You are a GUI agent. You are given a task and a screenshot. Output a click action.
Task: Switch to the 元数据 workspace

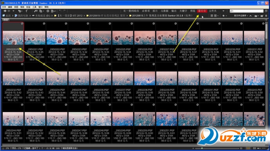click(164, 11)
